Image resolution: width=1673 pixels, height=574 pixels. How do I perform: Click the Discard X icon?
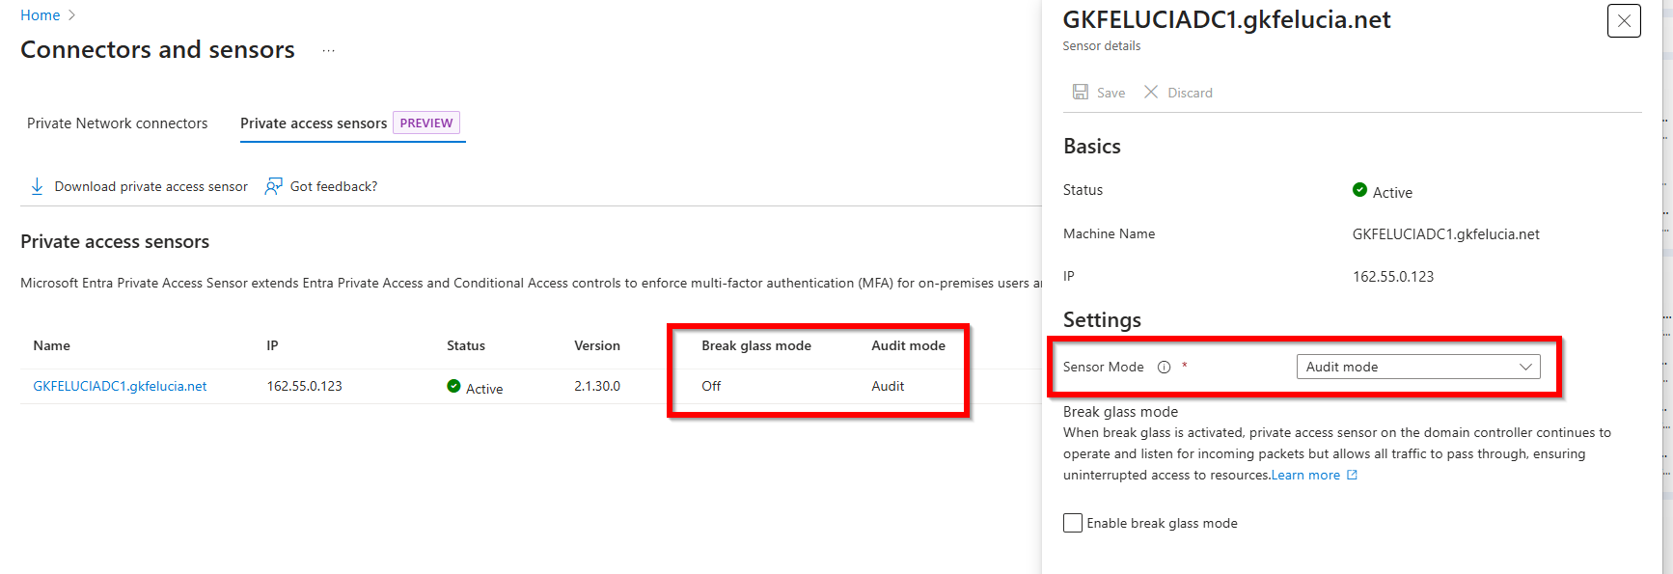1151,92
